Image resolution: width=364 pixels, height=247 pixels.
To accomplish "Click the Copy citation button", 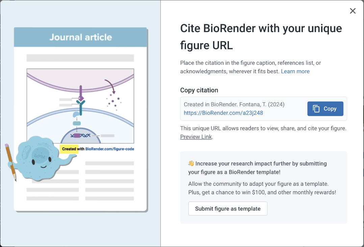I will pos(325,109).
